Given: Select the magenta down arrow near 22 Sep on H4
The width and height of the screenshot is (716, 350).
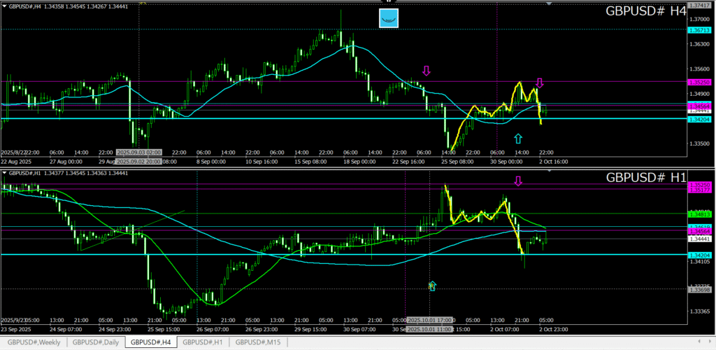Looking at the screenshot, I should pyautogui.click(x=427, y=71).
